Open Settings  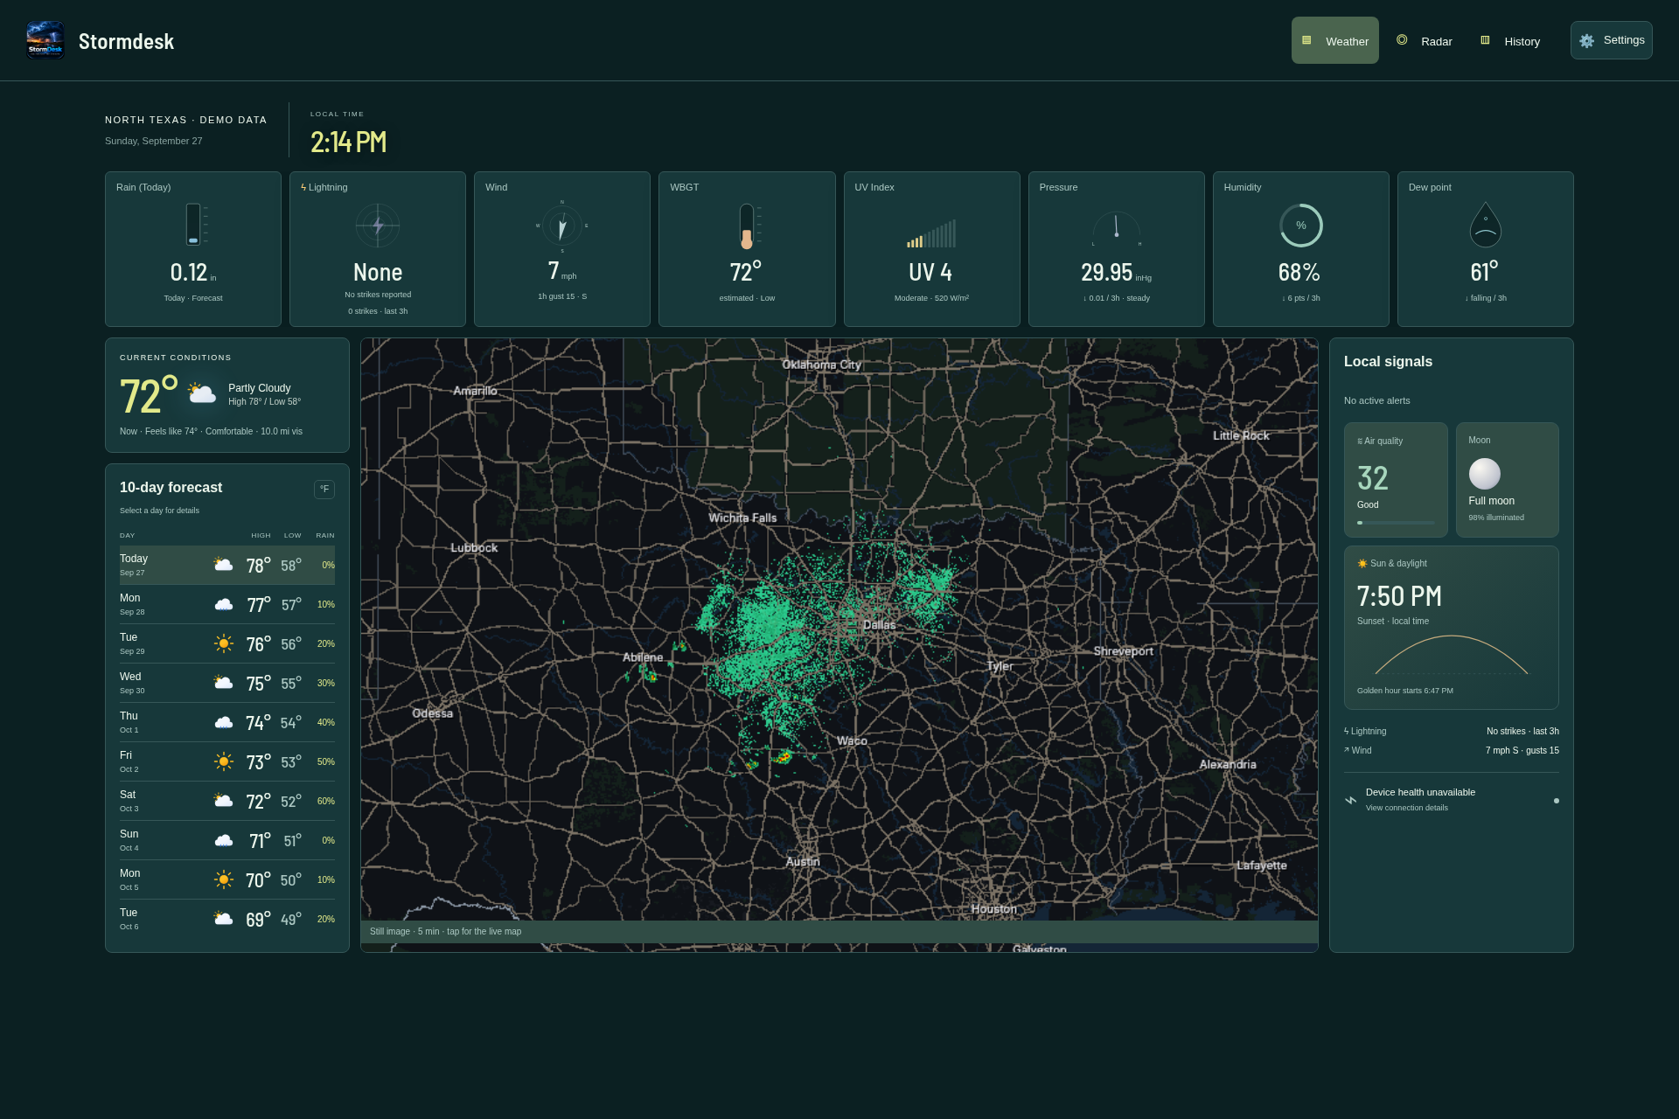(x=1611, y=40)
